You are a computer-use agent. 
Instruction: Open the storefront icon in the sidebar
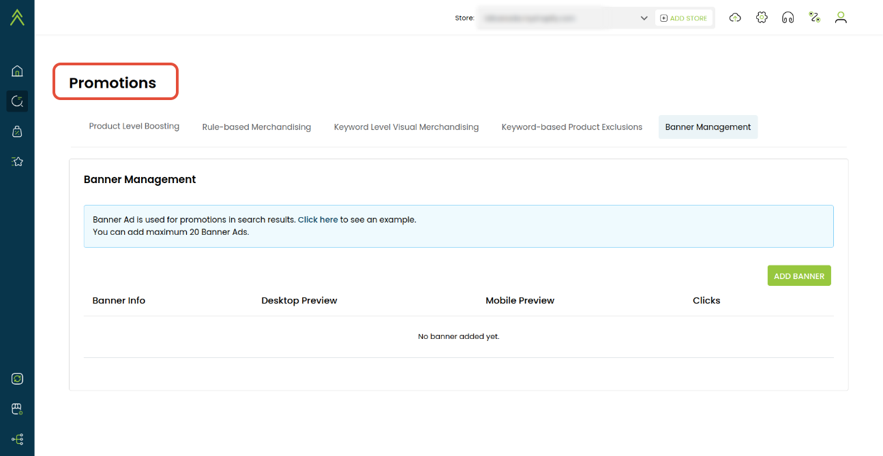tap(17, 409)
